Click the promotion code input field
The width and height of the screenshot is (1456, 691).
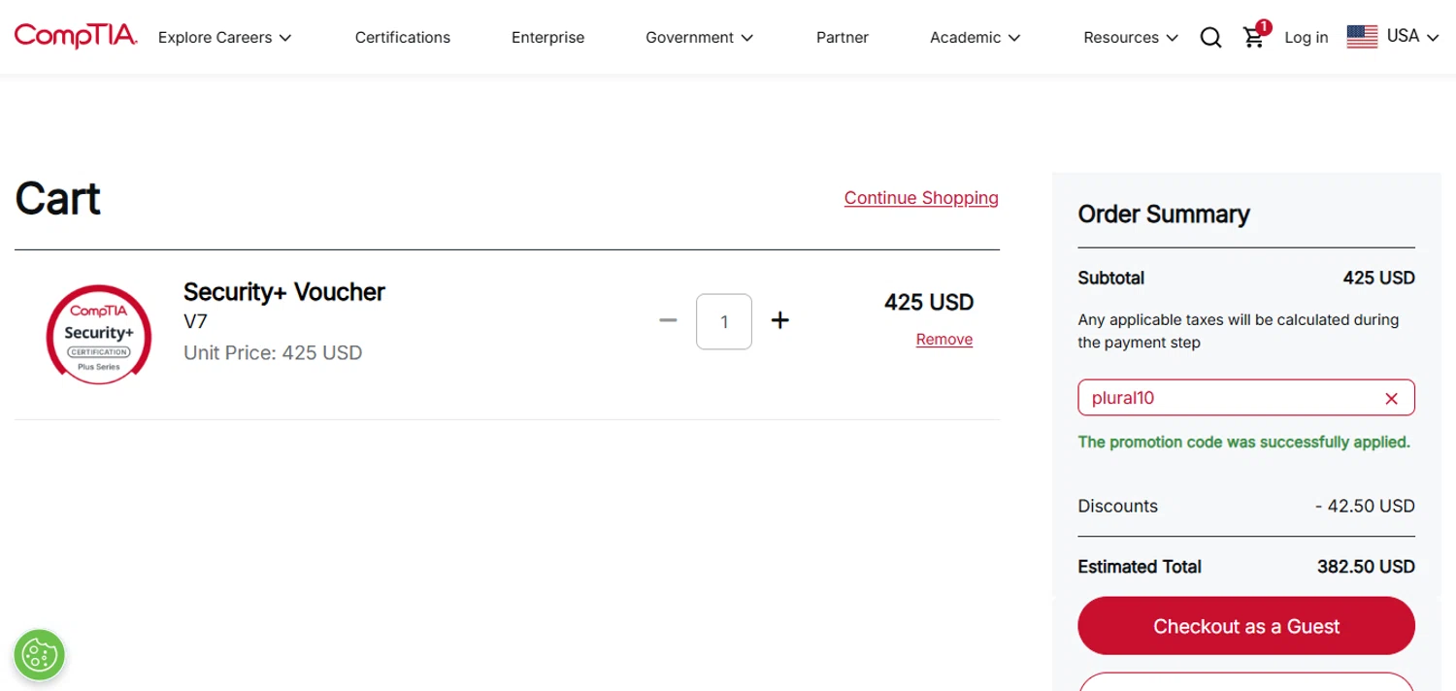tap(1246, 398)
